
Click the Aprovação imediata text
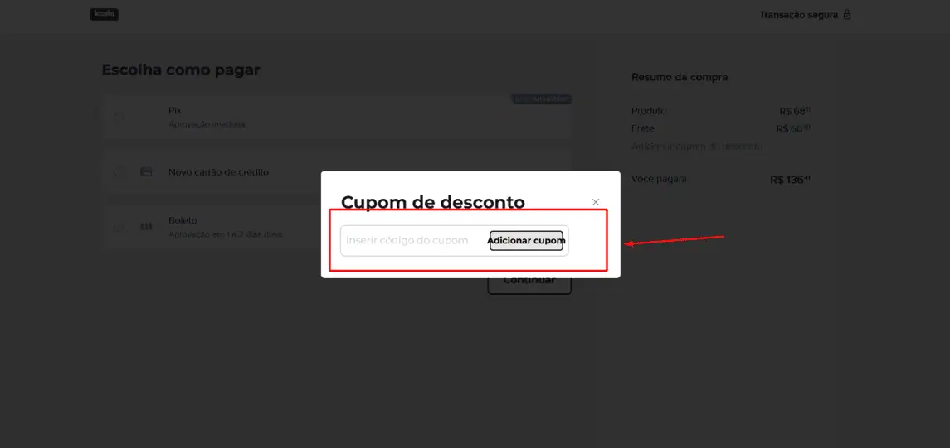click(207, 124)
